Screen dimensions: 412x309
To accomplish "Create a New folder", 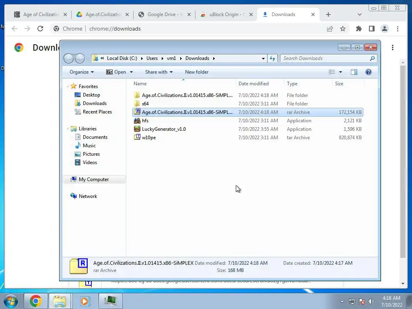I will [196, 72].
